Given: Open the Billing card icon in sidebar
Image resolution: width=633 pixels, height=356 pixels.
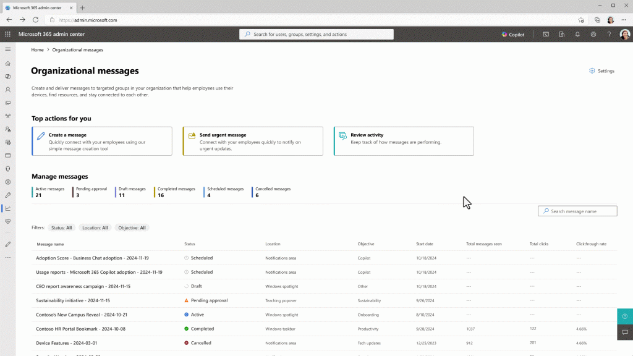Looking at the screenshot, I should click(x=7, y=155).
